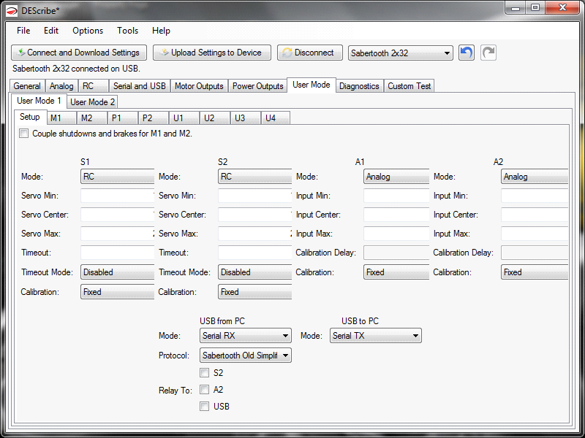This screenshot has height=438, width=585.
Task: Open the S1 Calibration dropdown
Action: click(x=117, y=292)
